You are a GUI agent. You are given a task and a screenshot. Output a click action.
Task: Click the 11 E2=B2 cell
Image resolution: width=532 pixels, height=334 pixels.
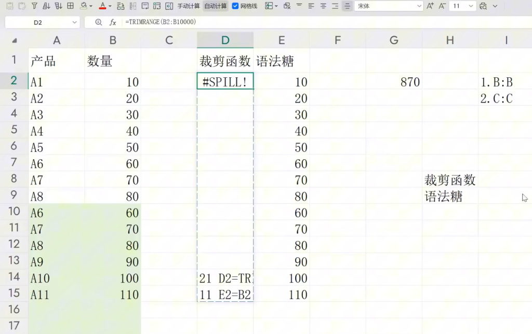225,295
